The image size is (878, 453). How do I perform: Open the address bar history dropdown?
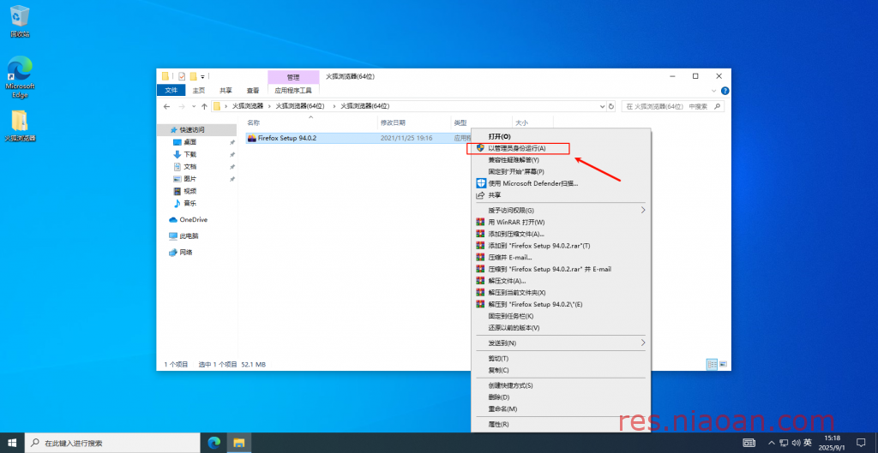coord(602,106)
